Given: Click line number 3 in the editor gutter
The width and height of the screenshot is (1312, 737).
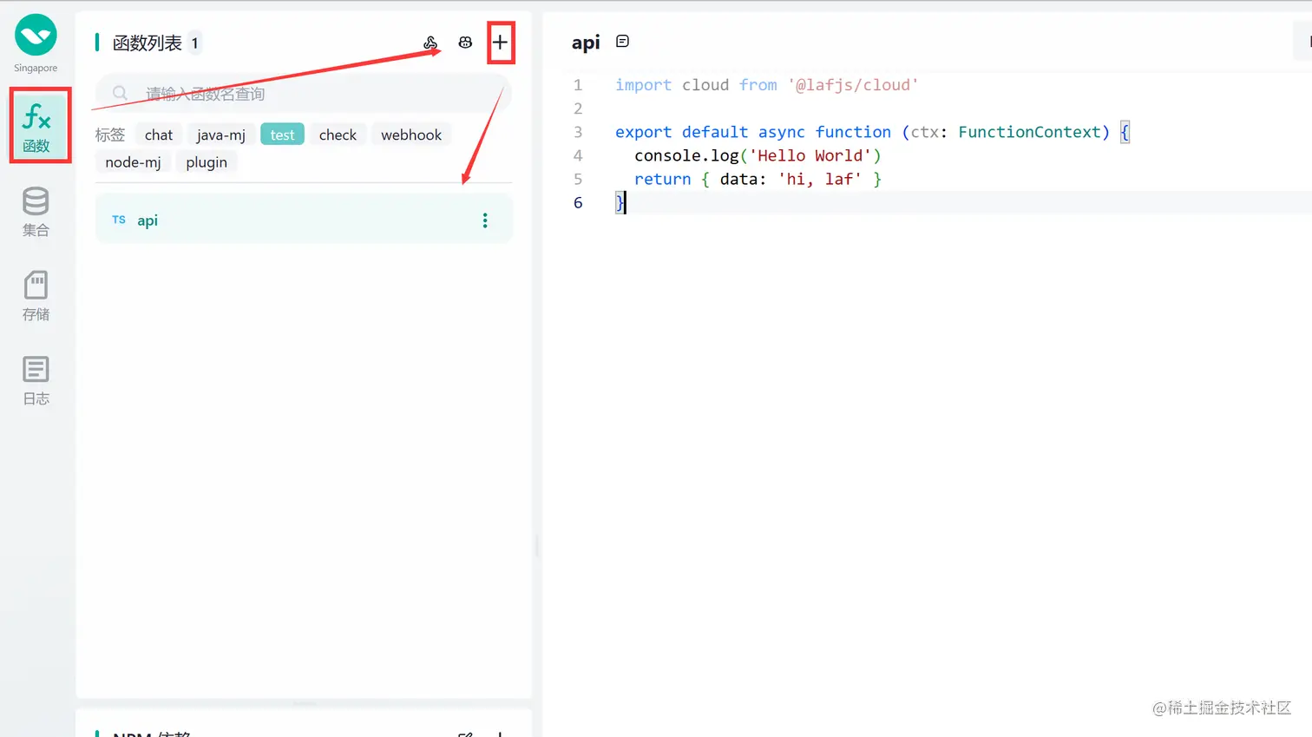Looking at the screenshot, I should pos(578,132).
